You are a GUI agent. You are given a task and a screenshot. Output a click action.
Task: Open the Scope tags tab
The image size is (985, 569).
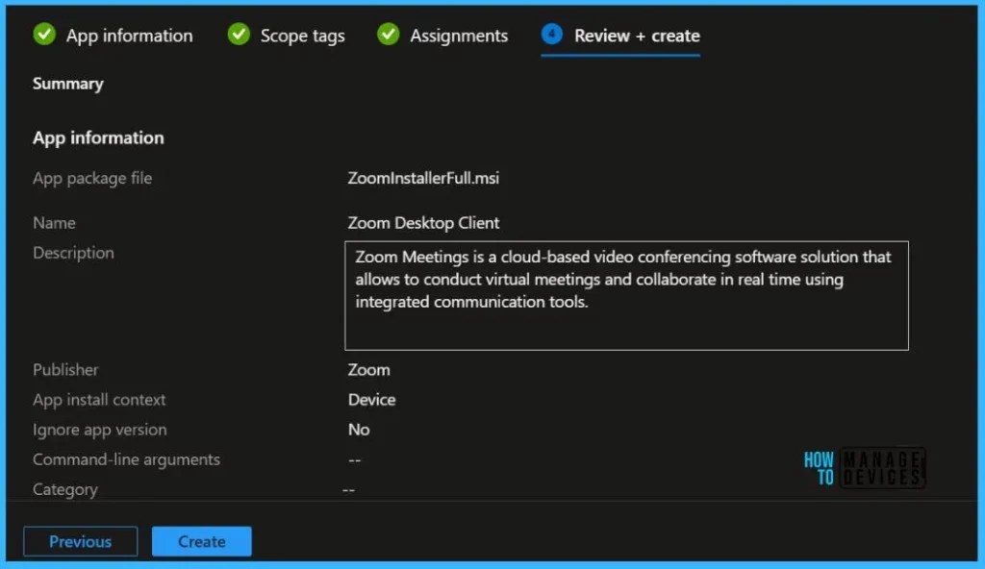click(x=301, y=35)
